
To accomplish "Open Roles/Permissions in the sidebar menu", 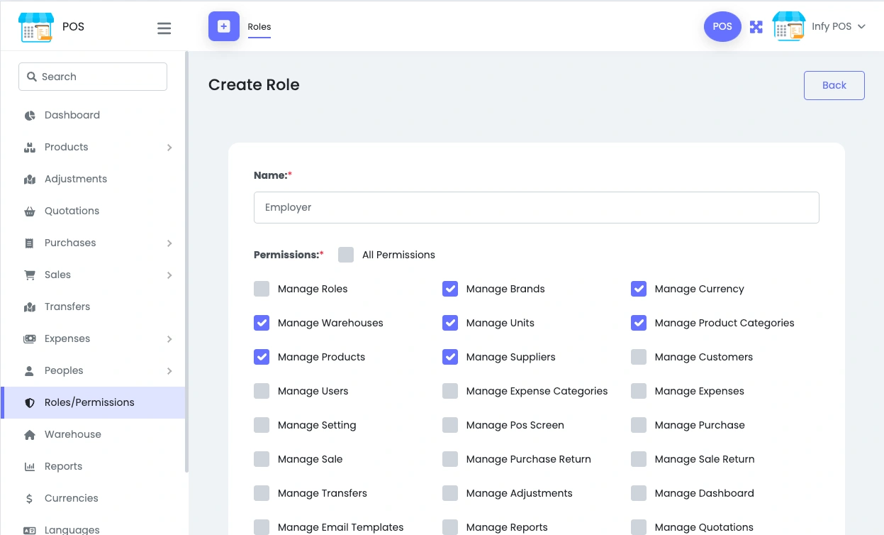I will (x=89, y=402).
